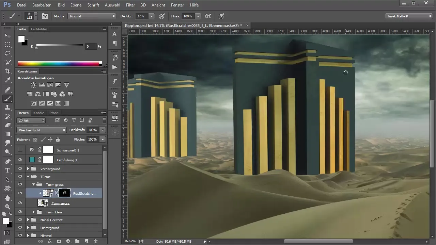Add a Levels adjustment

click(x=42, y=85)
